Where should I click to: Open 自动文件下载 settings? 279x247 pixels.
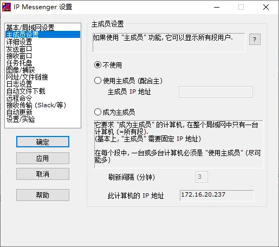[x=43, y=91]
